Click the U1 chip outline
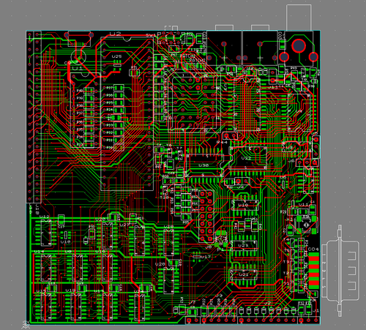The height and width of the screenshot is (330, 366). [86, 110]
